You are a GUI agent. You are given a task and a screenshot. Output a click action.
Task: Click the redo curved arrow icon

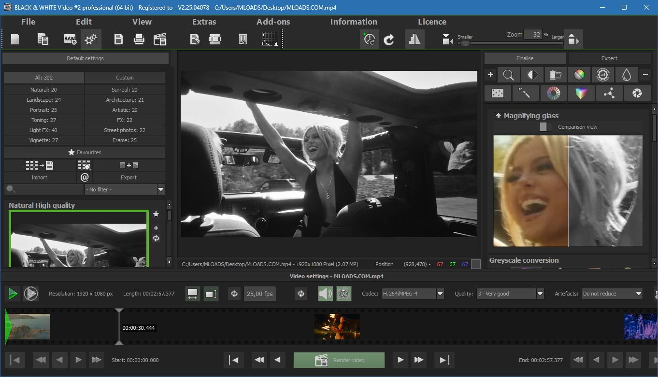pos(389,40)
